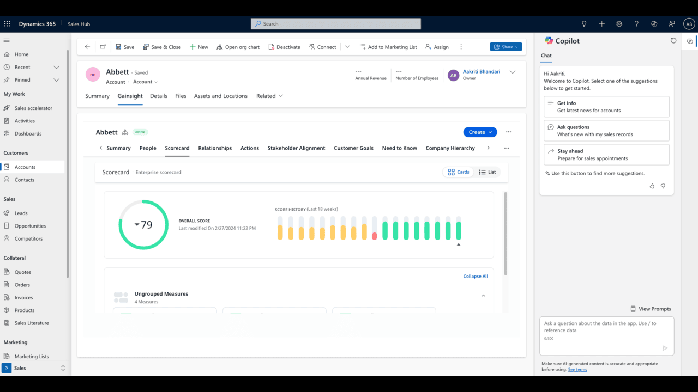Reset Copilot chat with refresh icon

tap(673, 41)
